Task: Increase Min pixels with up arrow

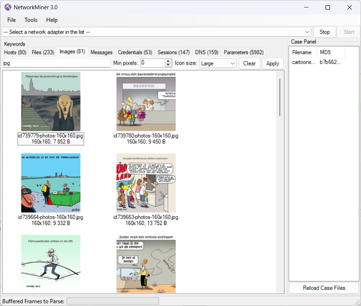Action: pyautogui.click(x=168, y=61)
